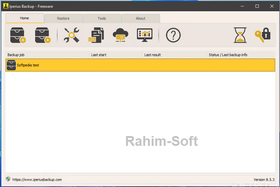Minimize the Iperius Backup window

(x=242, y=6)
